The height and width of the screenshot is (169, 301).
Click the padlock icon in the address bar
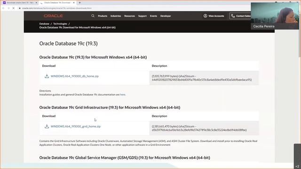click(x=20, y=8)
